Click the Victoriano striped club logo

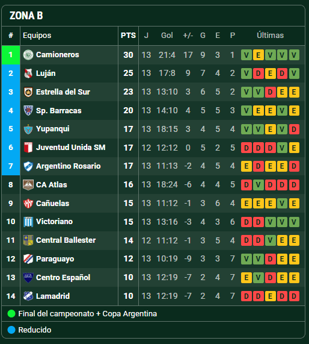28,222
